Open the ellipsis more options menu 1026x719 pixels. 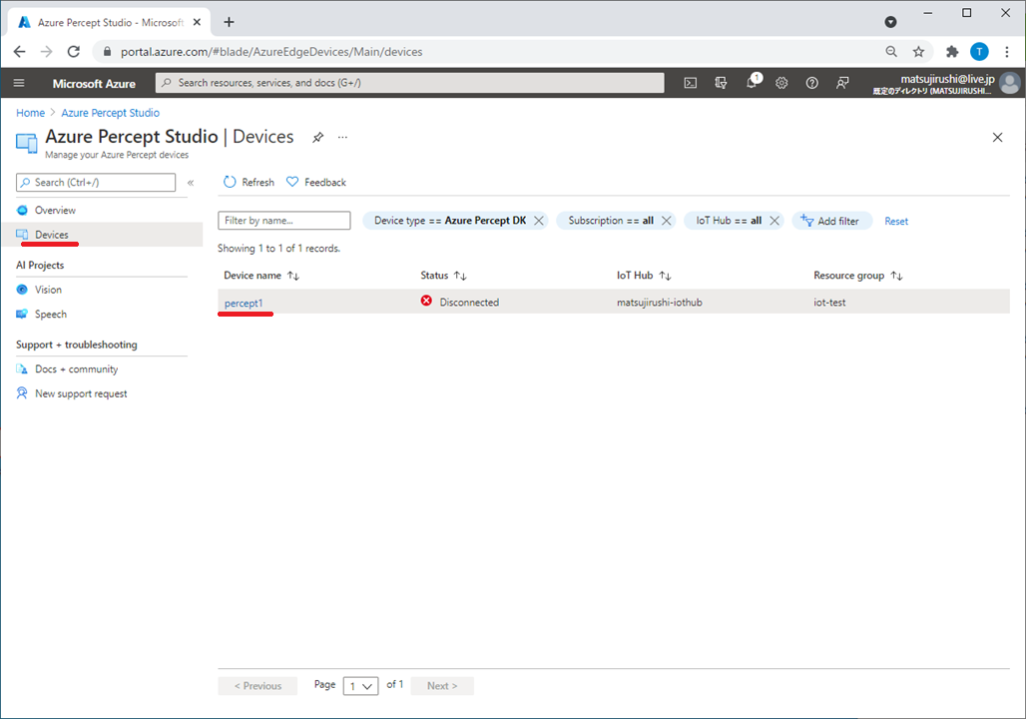coord(343,137)
